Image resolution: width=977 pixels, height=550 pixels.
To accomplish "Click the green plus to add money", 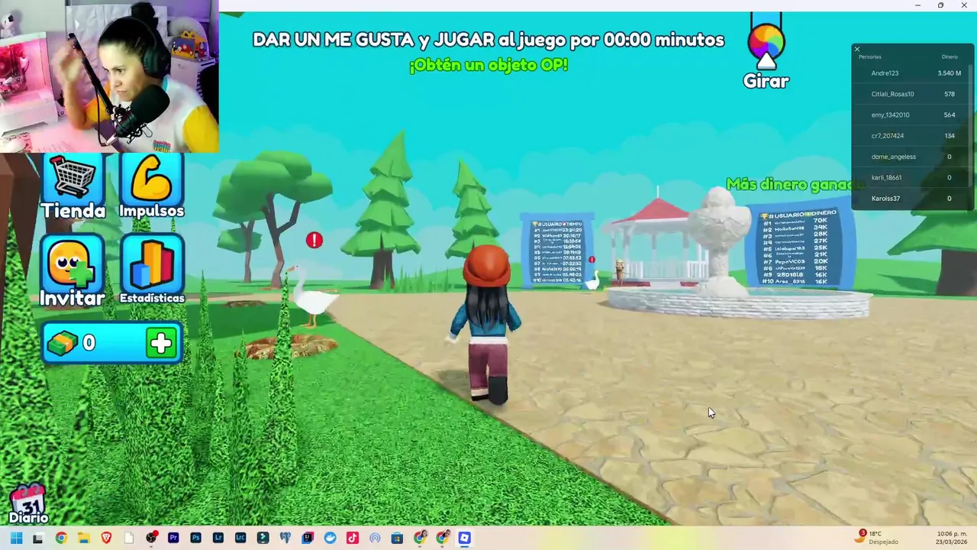I will pyautogui.click(x=161, y=344).
